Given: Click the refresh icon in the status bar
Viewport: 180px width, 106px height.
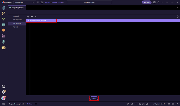Looking at the screenshot, I should click(x=132, y=104).
